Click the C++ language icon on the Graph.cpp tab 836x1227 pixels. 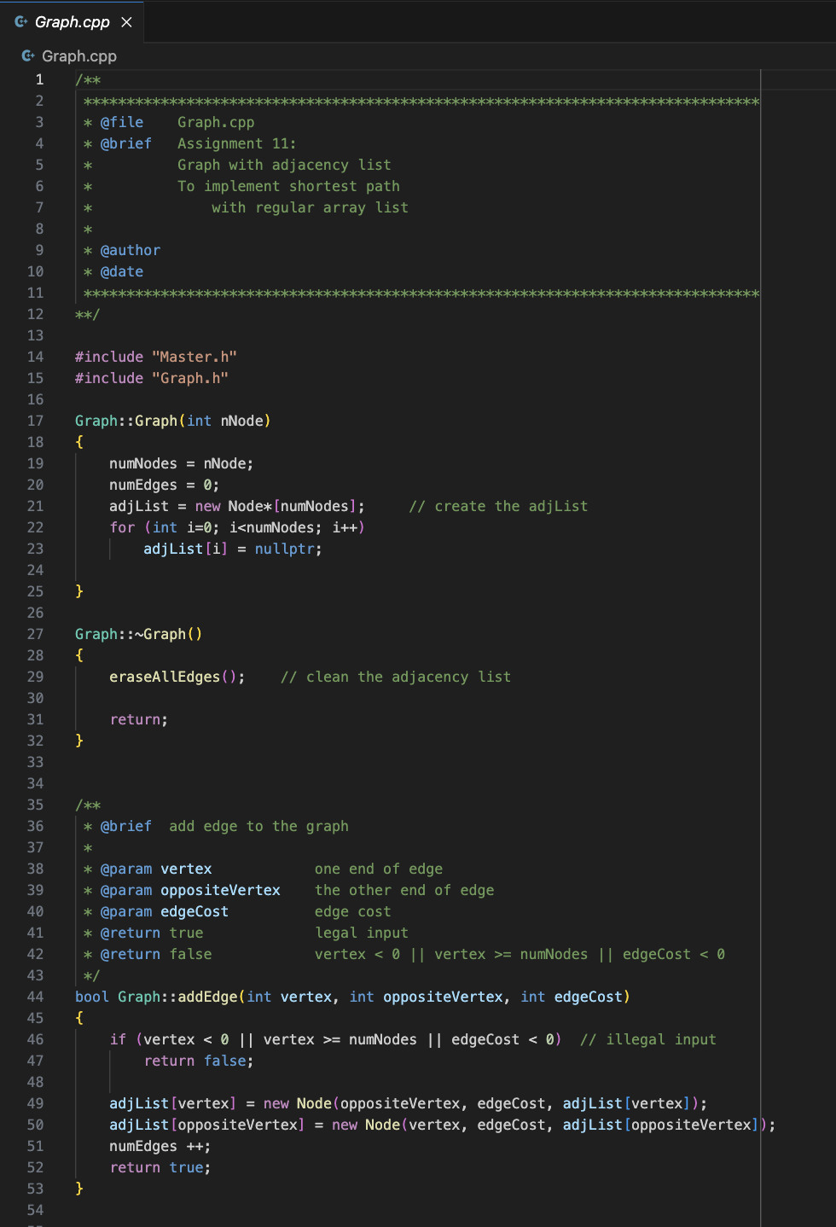pos(20,22)
